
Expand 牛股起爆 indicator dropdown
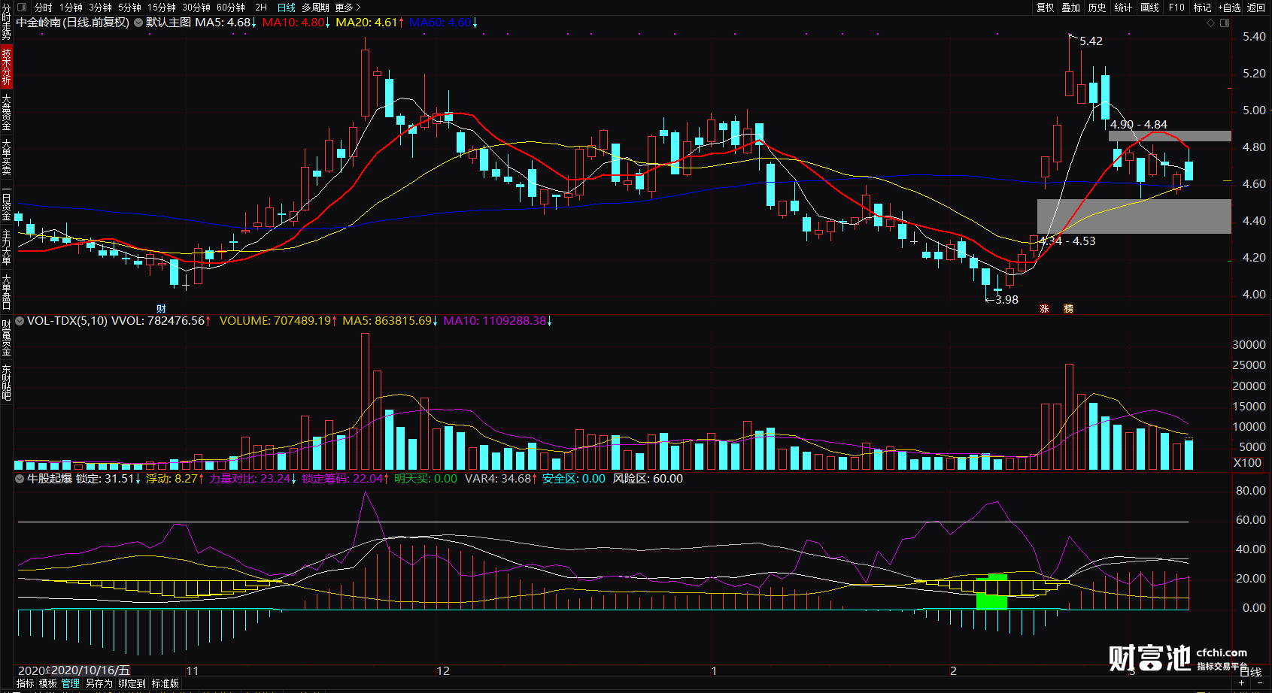click(x=20, y=479)
